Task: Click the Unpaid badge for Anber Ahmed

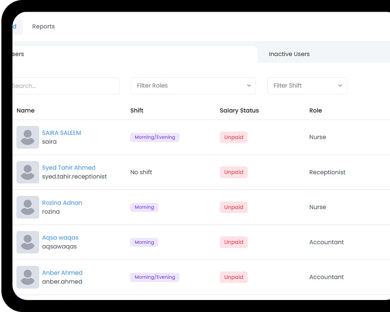Action: click(234, 277)
